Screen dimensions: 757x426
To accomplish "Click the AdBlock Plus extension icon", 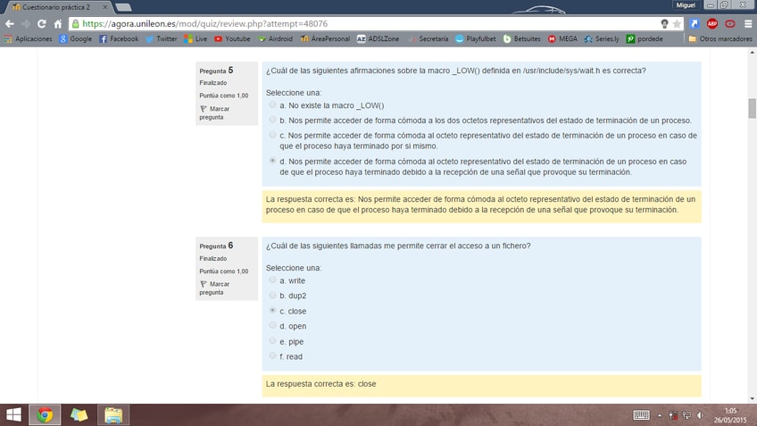I will [x=712, y=23].
